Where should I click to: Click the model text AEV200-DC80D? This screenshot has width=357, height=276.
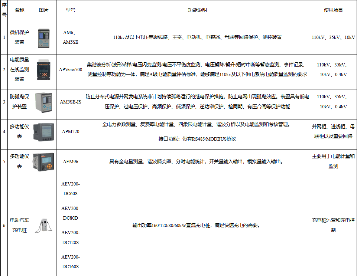70,213
